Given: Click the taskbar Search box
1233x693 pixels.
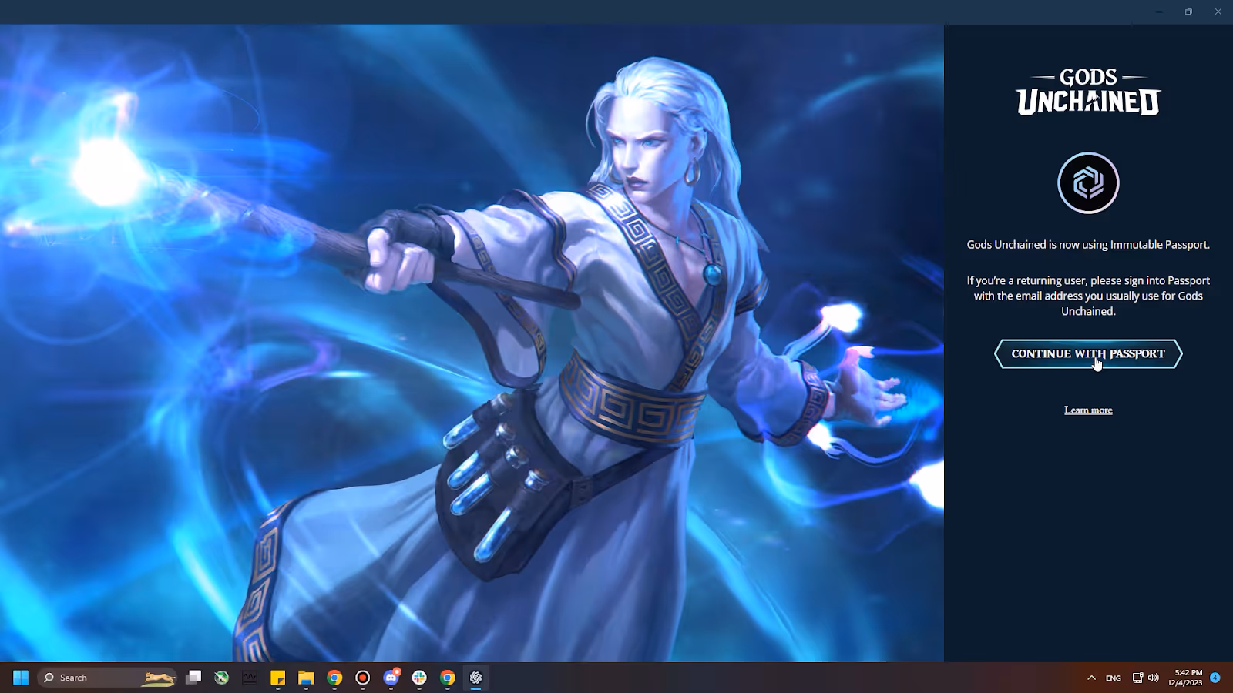Looking at the screenshot, I should click(x=107, y=678).
